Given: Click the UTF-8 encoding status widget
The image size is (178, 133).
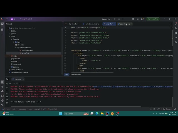Looking at the screenshot, I should (x=159, y=109).
